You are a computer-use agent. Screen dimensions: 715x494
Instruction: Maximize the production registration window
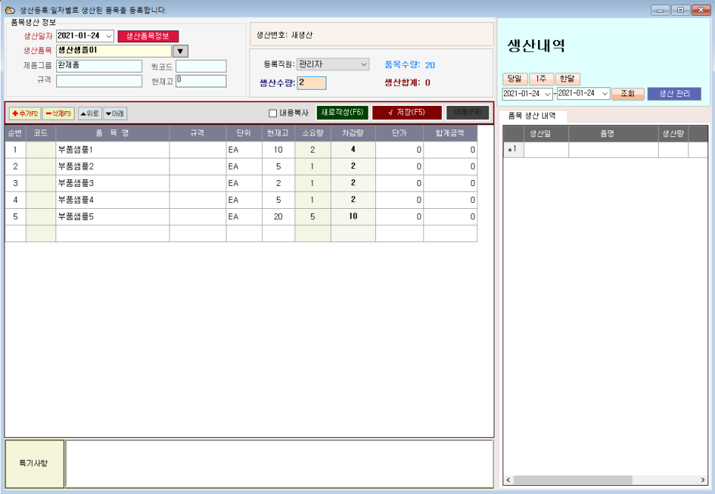679,10
